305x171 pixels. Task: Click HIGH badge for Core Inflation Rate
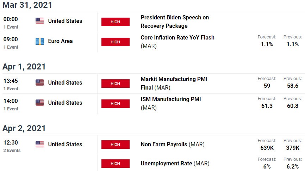[116, 42]
